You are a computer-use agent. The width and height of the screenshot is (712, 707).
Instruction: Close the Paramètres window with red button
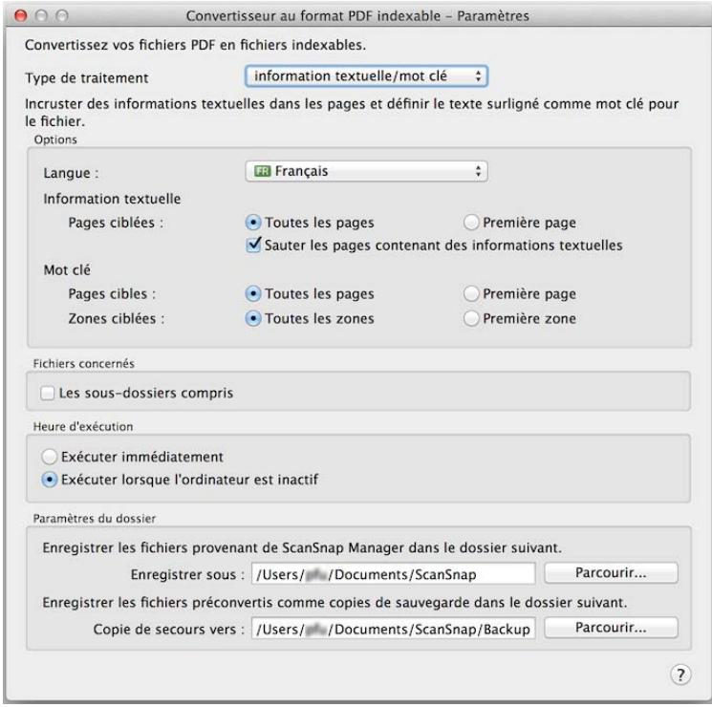point(20,16)
